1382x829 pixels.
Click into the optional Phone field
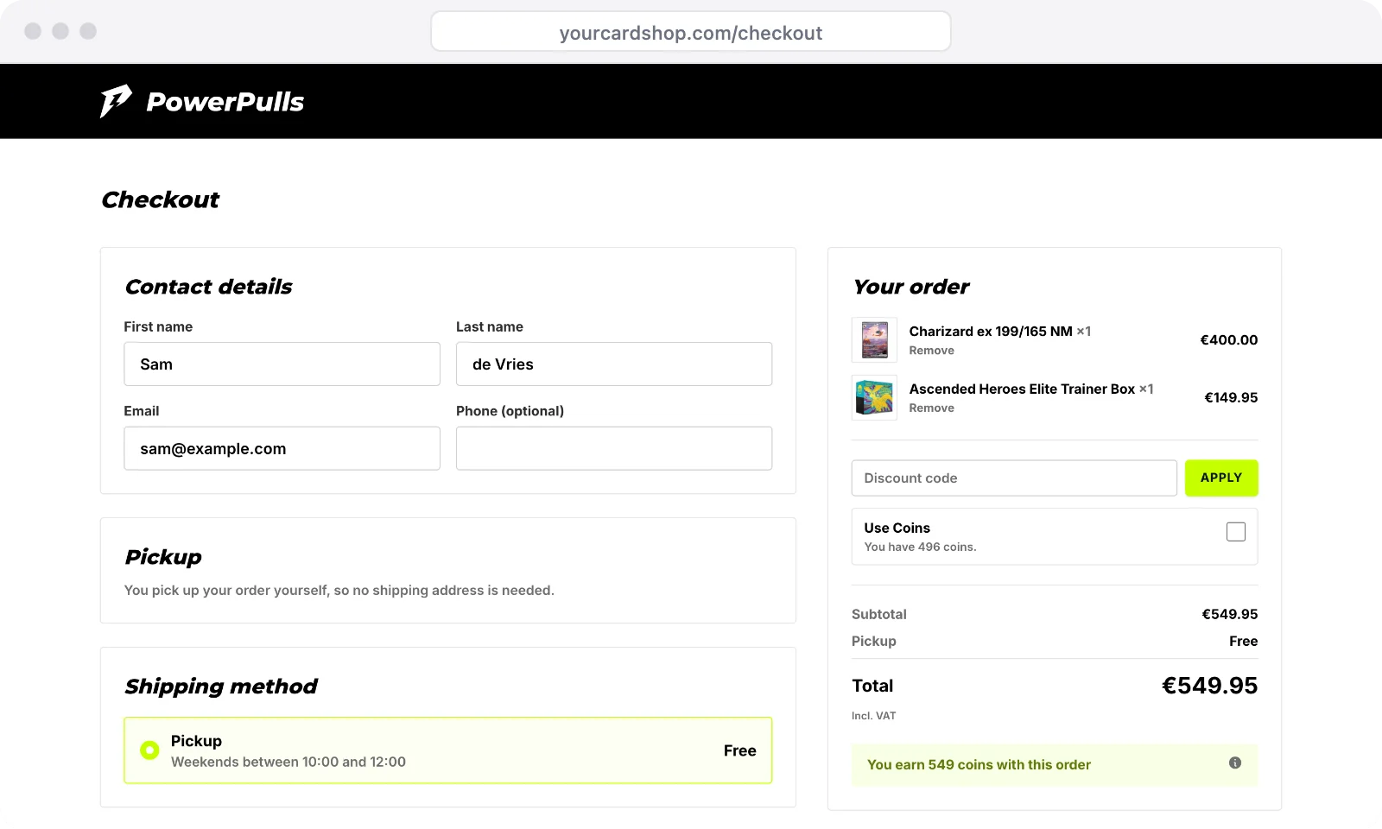614,448
